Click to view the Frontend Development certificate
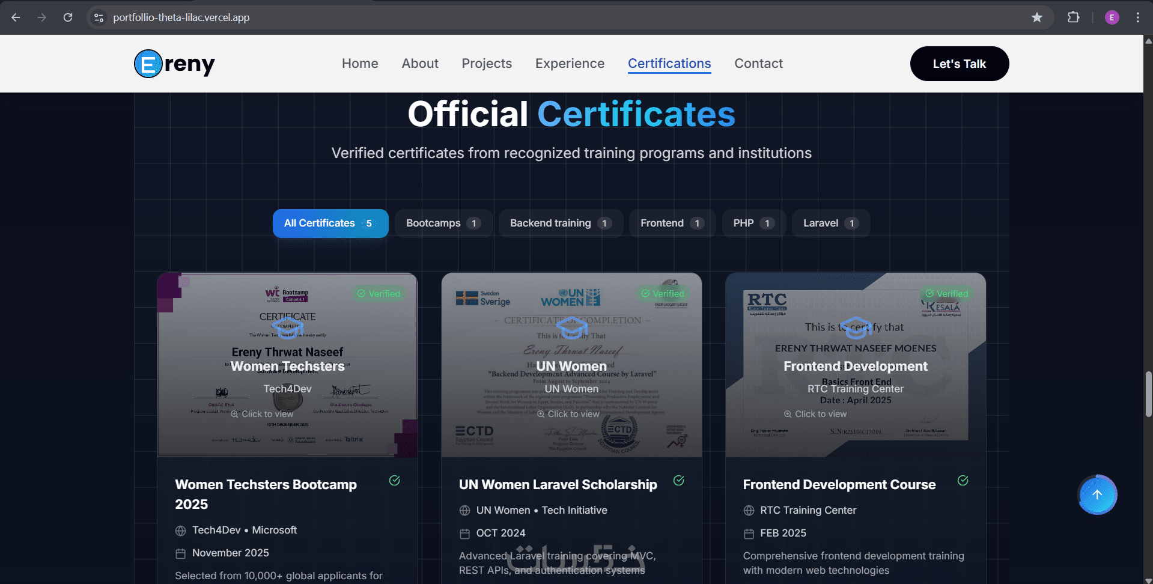This screenshot has width=1153, height=584. [815, 414]
